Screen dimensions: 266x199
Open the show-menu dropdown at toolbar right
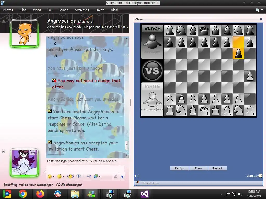coord(259,10)
